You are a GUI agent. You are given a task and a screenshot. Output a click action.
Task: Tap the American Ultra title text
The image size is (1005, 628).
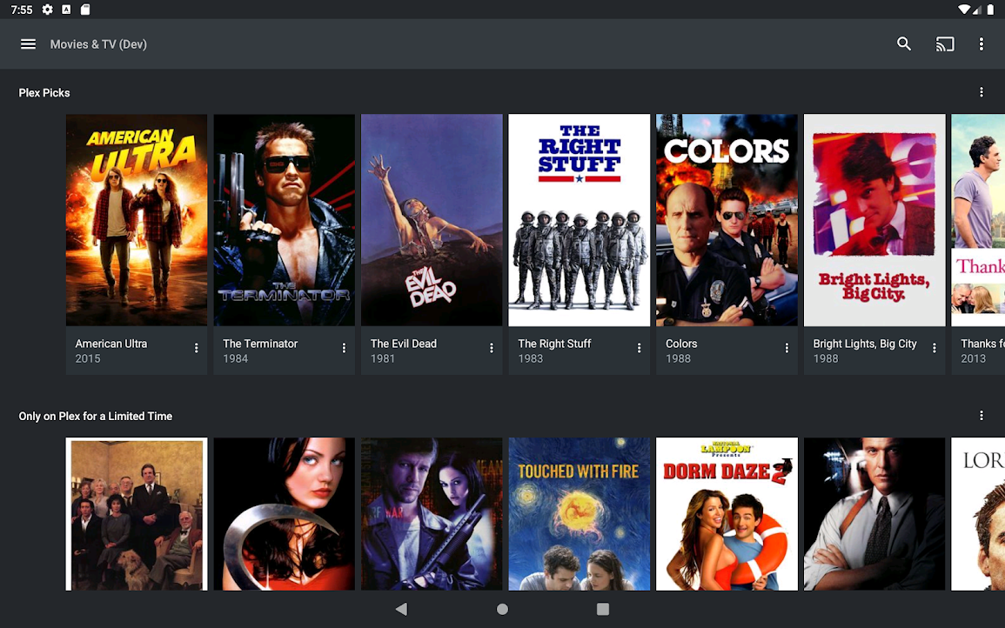point(111,344)
